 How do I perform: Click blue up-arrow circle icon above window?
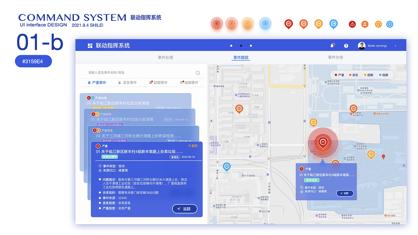(x=390, y=24)
